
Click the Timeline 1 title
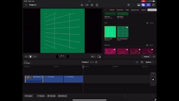coord(85,62)
